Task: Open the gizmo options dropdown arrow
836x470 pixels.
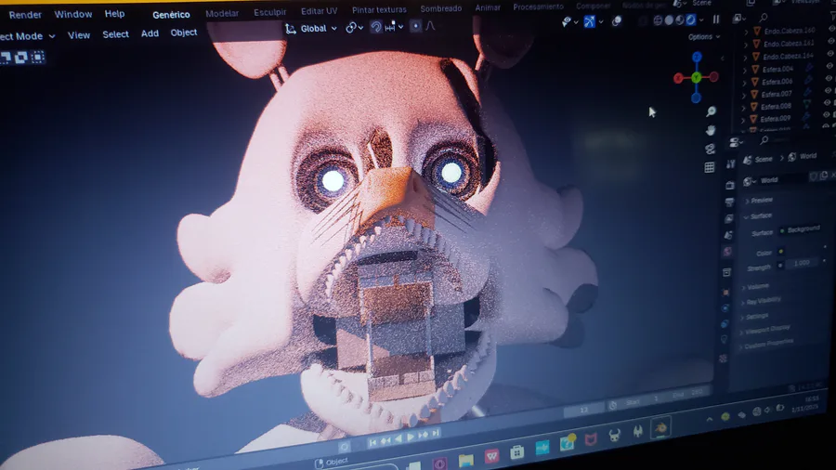Action: click(600, 21)
